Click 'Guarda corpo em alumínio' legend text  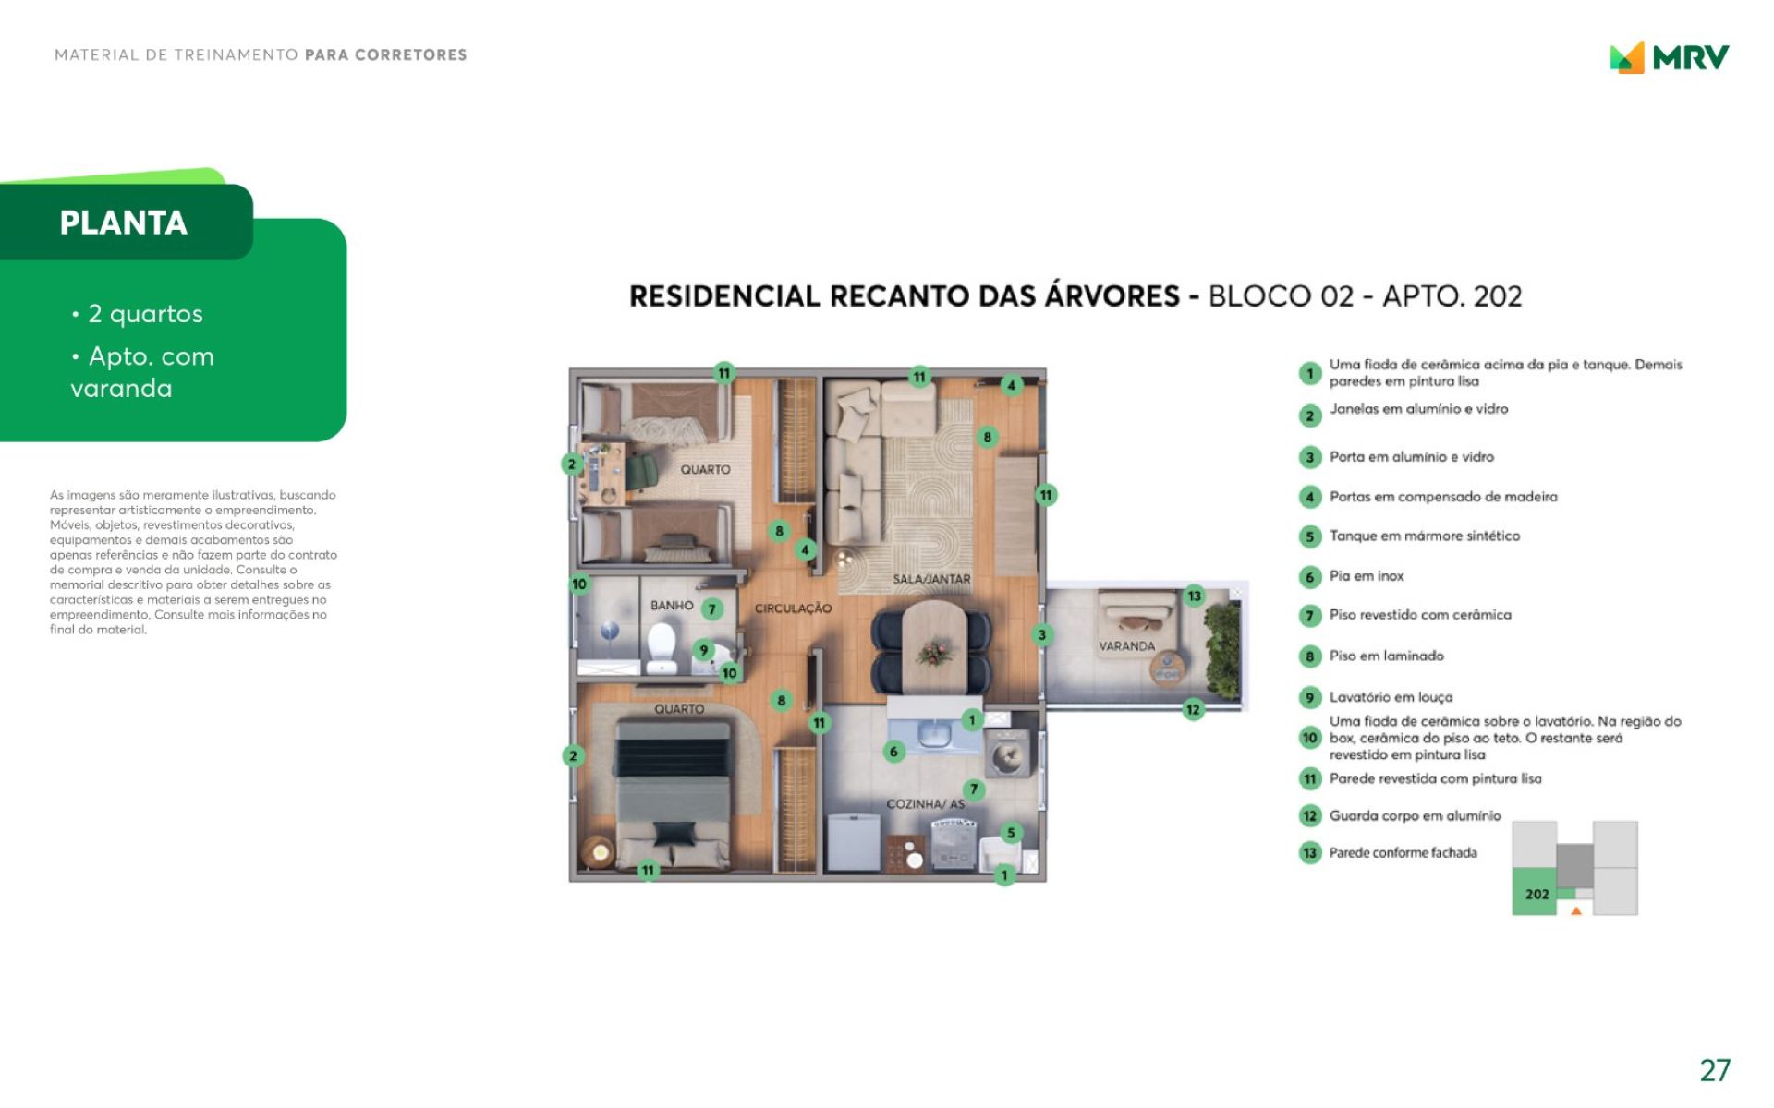[1415, 815]
